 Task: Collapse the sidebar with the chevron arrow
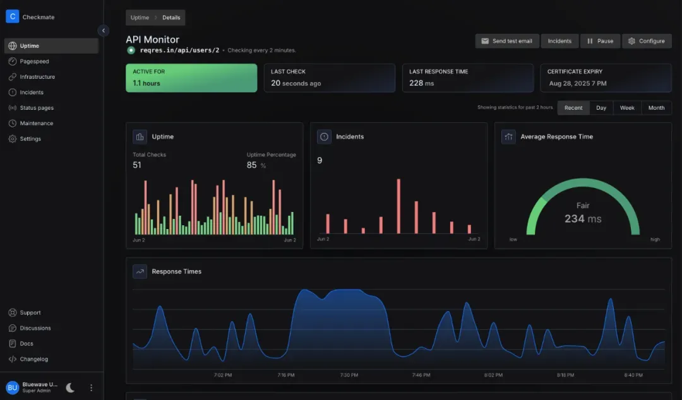(x=104, y=30)
